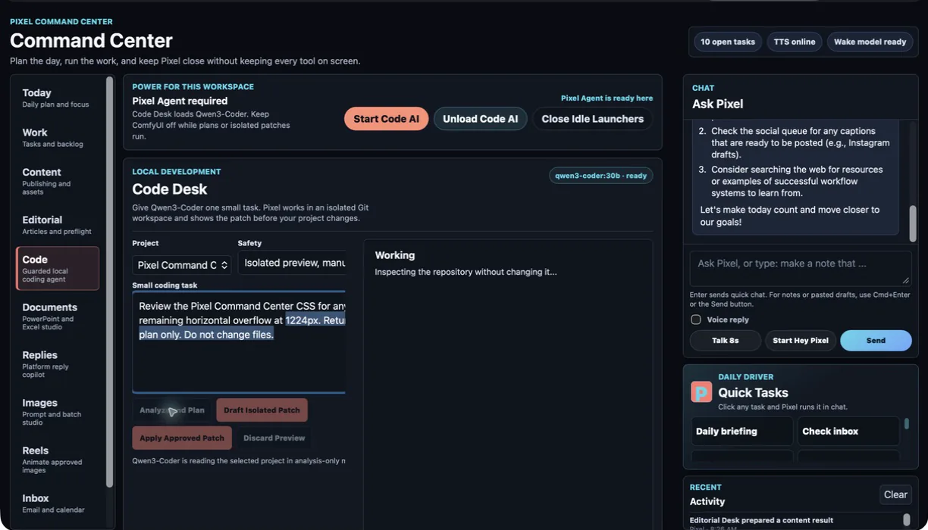
Task: Open the Documents PowerPoint and Excel studio
Action: (58, 316)
